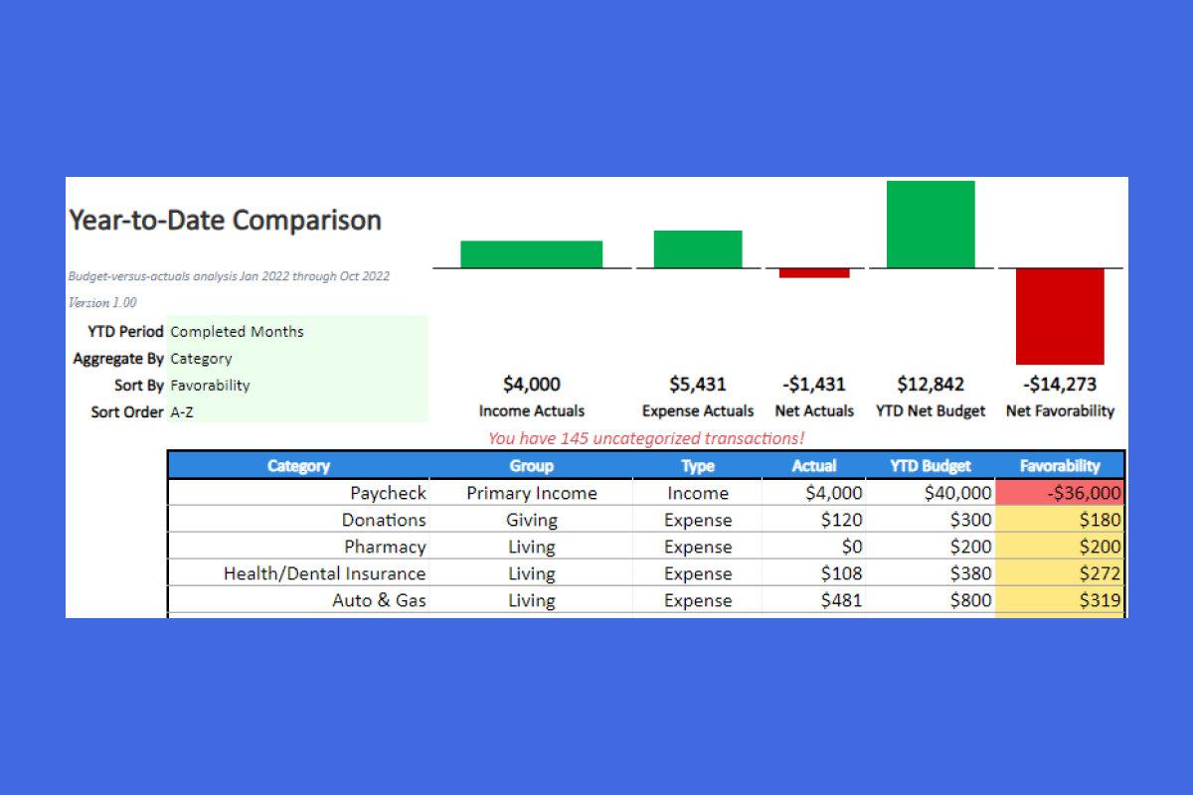This screenshot has height=795, width=1193.
Task: Click the Category column header
Action: 298,465
